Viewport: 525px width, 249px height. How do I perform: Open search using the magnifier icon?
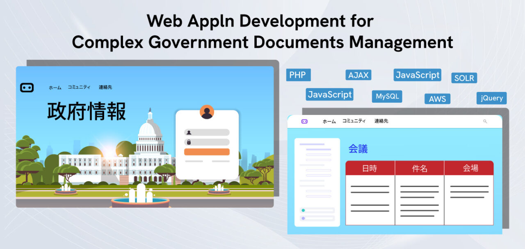click(485, 121)
